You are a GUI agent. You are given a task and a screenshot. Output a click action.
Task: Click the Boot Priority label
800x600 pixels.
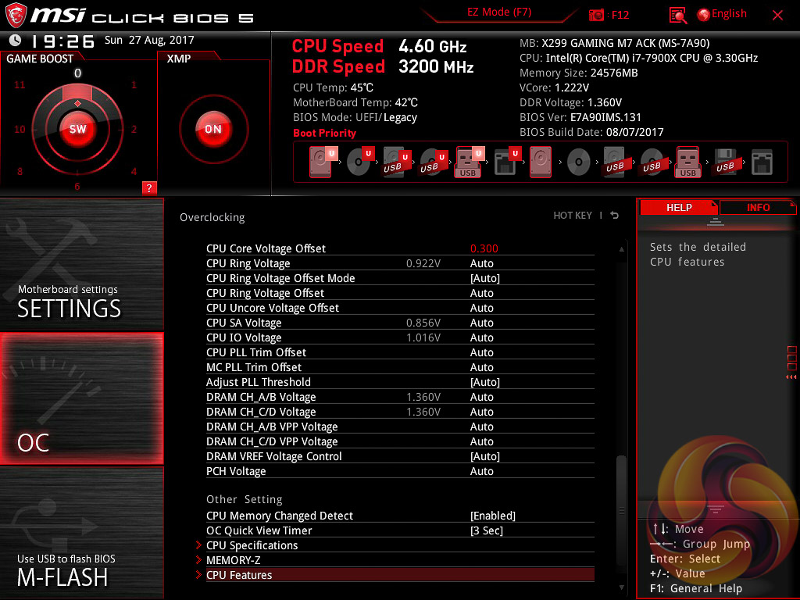coord(324,133)
